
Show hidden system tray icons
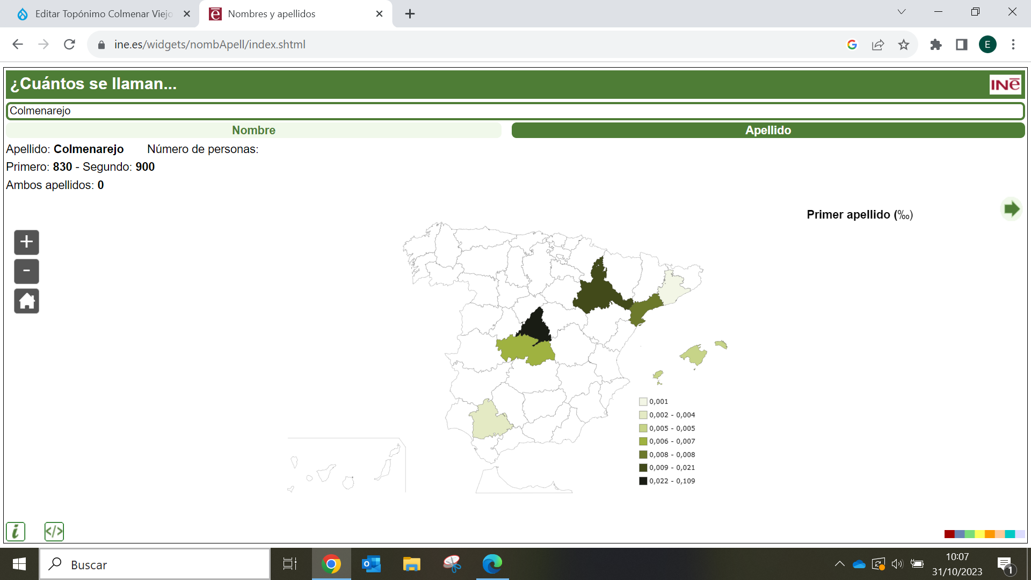840,564
